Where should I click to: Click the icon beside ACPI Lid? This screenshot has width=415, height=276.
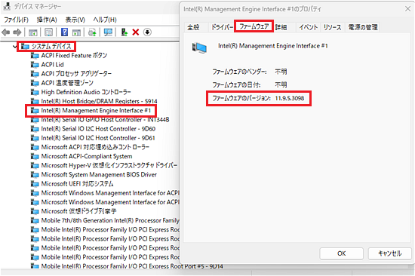35,65
